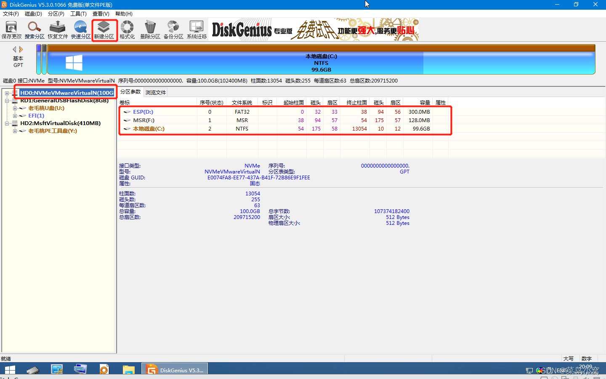The height and width of the screenshot is (379, 606).
Task: Launch System Migration (系统迁移) tool
Action: (197, 30)
